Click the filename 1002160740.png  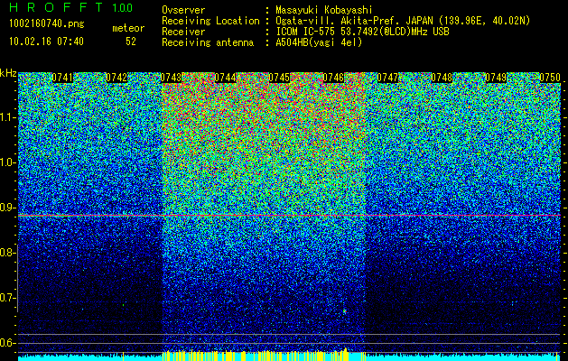click(47, 23)
